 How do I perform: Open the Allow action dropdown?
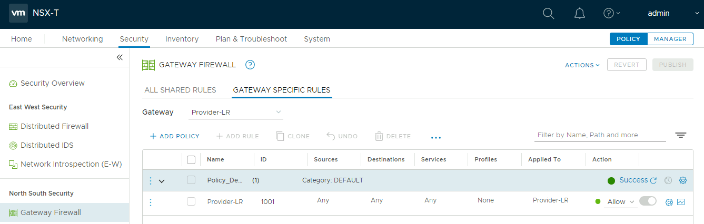point(620,201)
